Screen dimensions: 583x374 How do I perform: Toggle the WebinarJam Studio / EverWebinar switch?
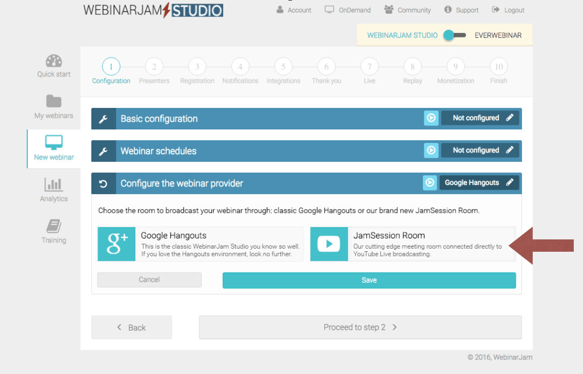[455, 35]
